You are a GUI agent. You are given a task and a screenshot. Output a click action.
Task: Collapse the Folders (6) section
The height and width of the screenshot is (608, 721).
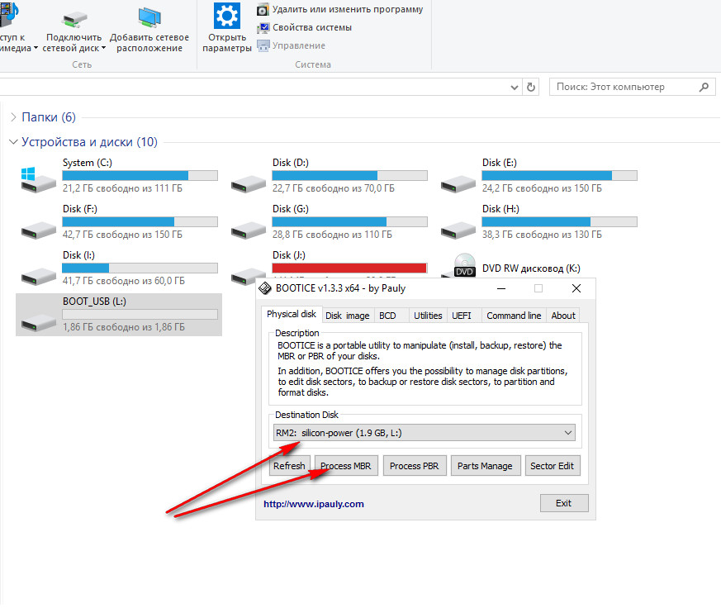[x=12, y=117]
